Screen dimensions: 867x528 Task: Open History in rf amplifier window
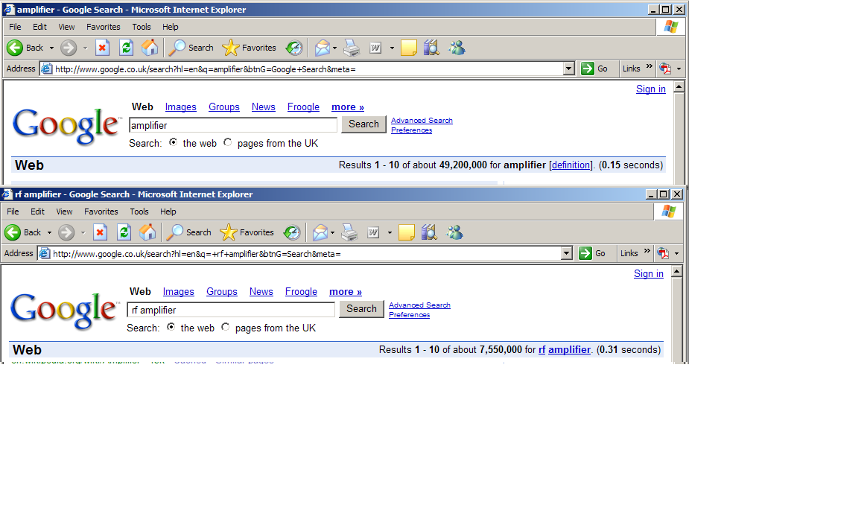tap(292, 233)
